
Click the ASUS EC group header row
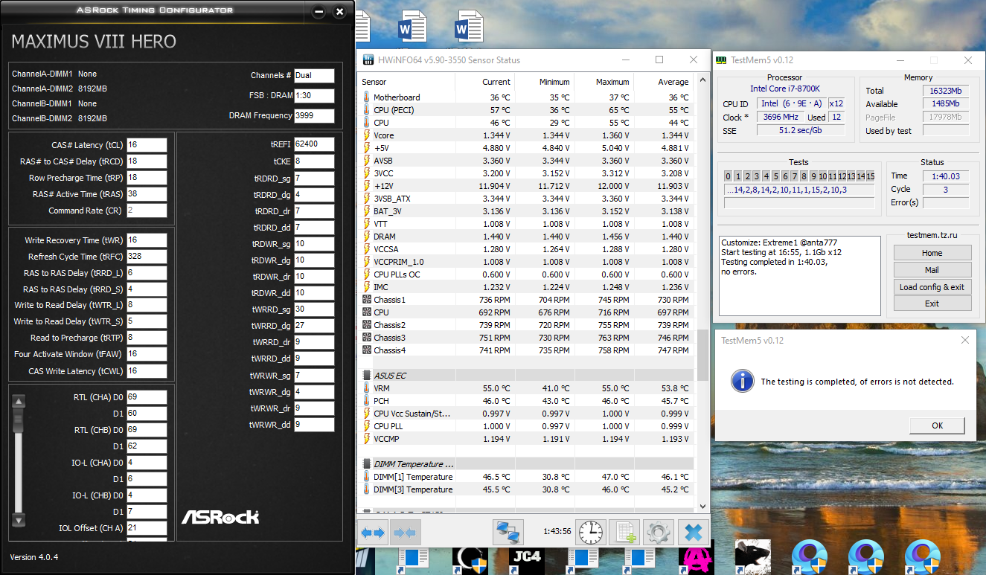point(527,375)
